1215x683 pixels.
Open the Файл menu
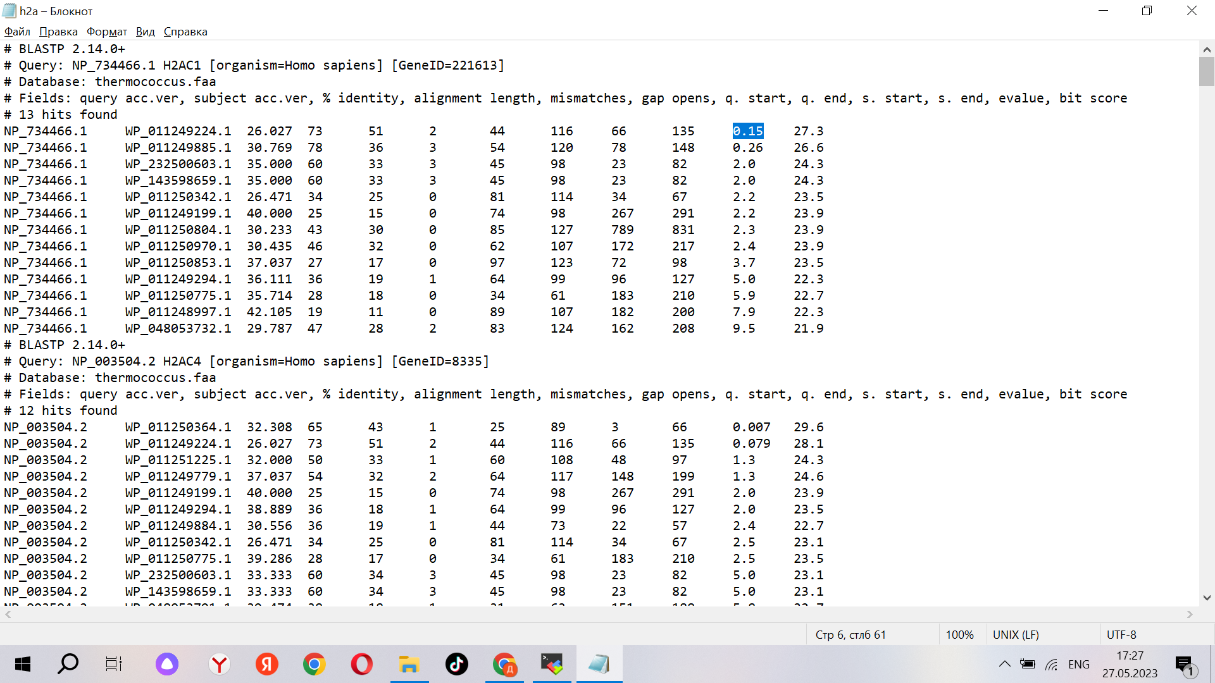tap(17, 32)
